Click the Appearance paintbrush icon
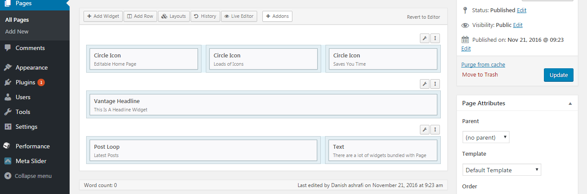The image size is (587, 194). point(8,67)
